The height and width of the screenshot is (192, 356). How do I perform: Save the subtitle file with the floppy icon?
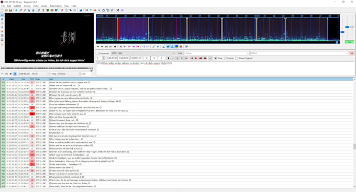tap(10, 10)
